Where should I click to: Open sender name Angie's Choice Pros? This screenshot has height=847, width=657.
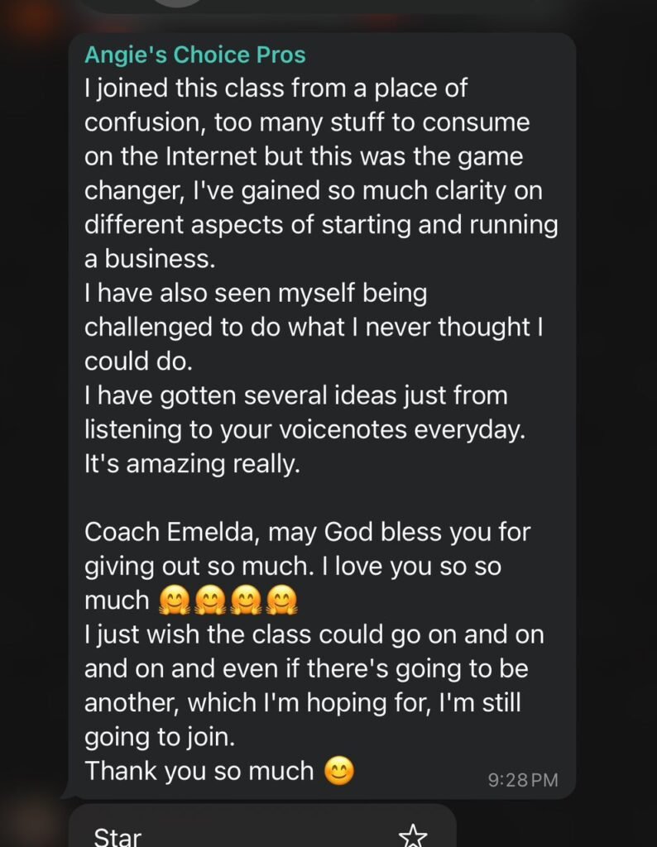pyautogui.click(x=195, y=55)
